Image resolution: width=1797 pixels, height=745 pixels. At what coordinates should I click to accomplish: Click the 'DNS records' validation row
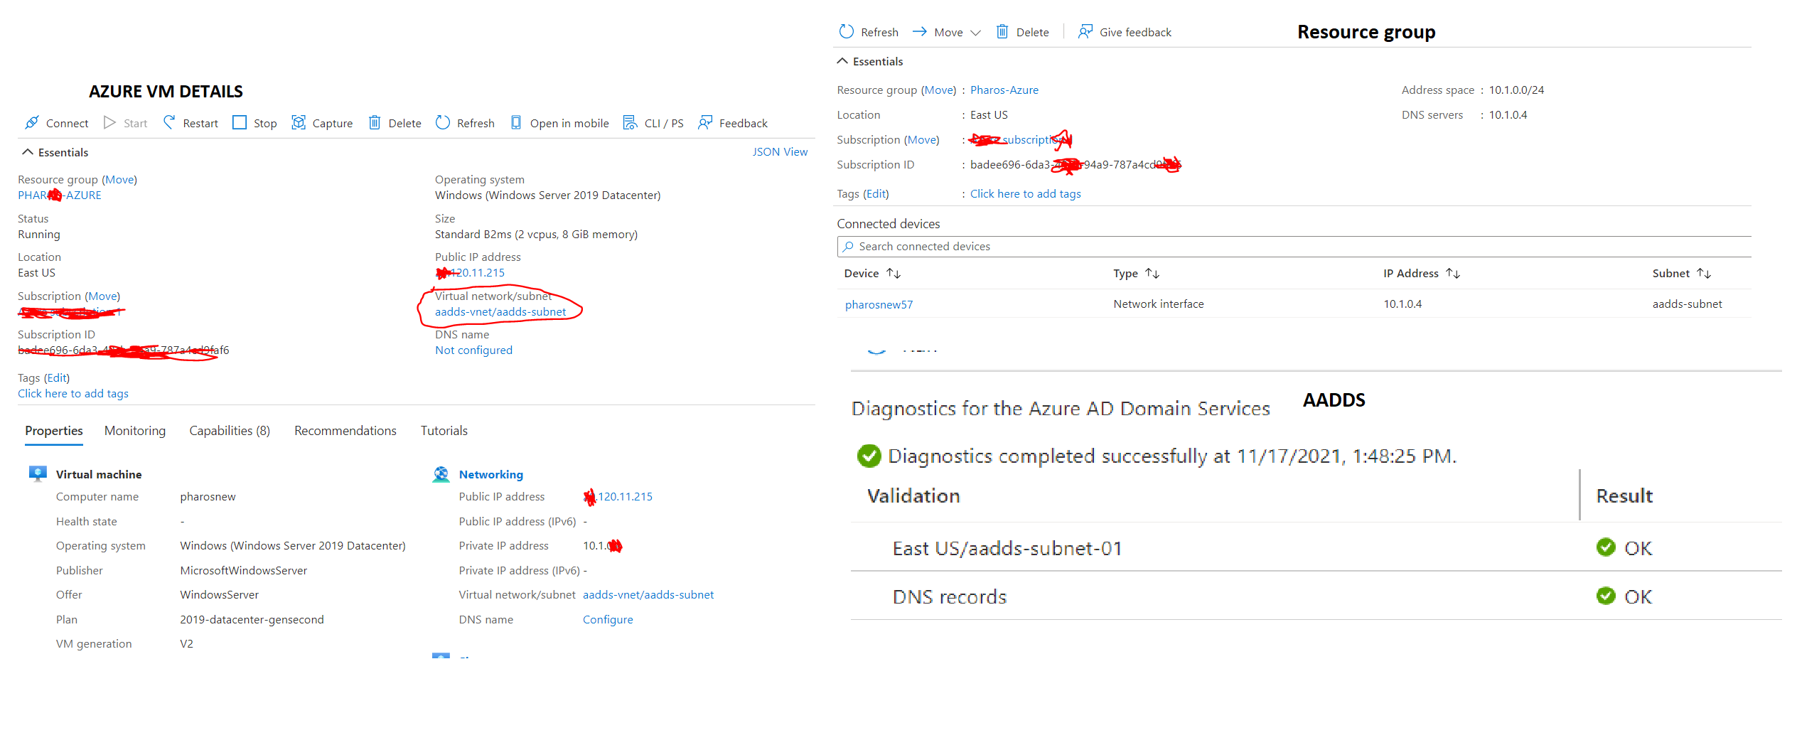click(x=1316, y=596)
